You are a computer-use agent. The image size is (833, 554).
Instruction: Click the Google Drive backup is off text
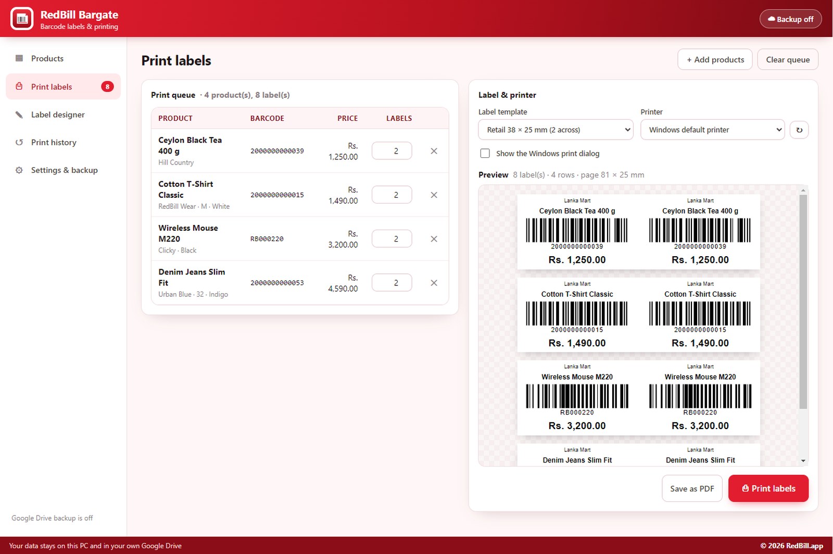52,518
